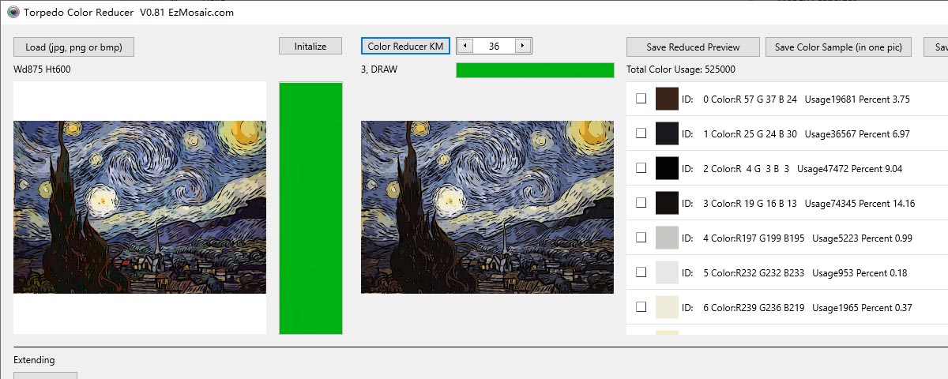
Task: Click the light swatch R232 G232 B233
Action: coord(667,272)
